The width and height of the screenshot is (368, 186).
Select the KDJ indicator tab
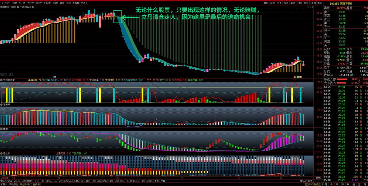click(x=110, y=181)
